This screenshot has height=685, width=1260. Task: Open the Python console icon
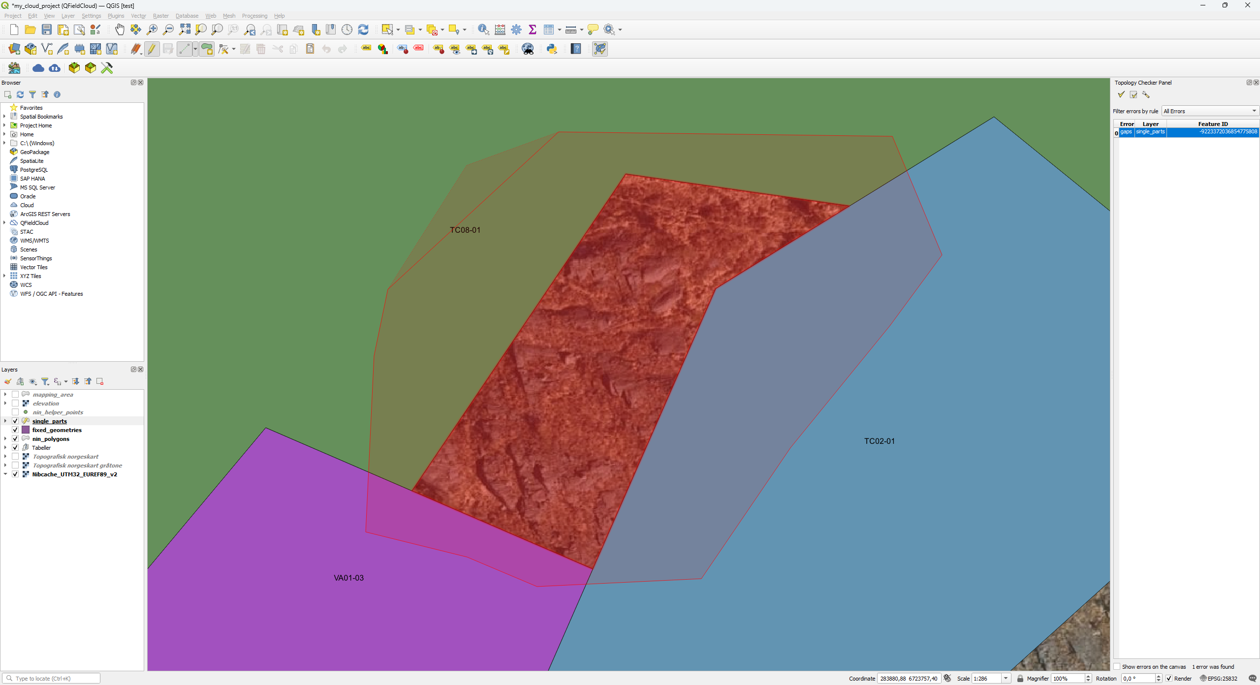552,49
